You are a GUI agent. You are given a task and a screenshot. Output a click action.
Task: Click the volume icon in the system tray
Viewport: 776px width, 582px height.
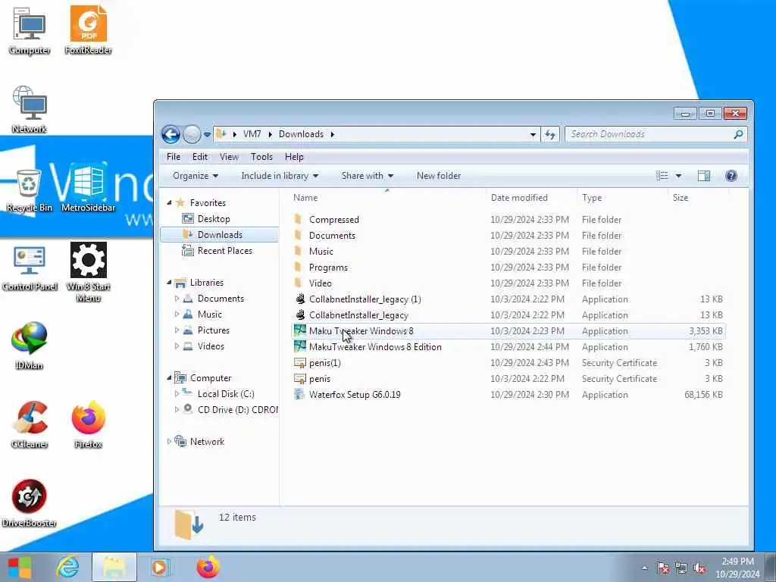[x=699, y=568]
